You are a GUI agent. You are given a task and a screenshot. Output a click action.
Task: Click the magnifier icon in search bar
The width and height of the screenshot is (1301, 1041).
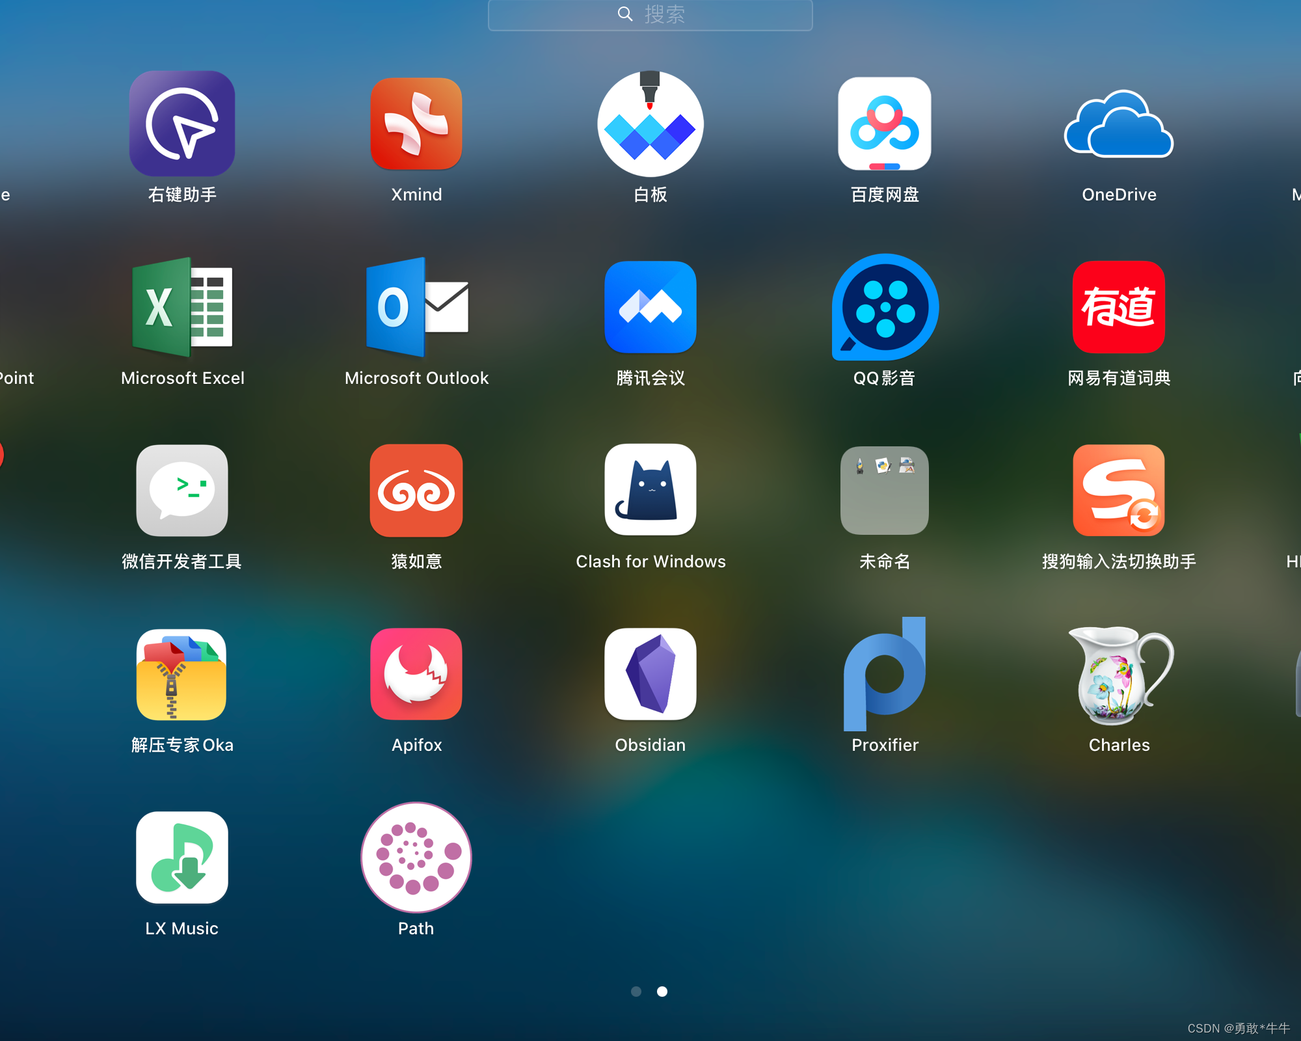point(625,14)
